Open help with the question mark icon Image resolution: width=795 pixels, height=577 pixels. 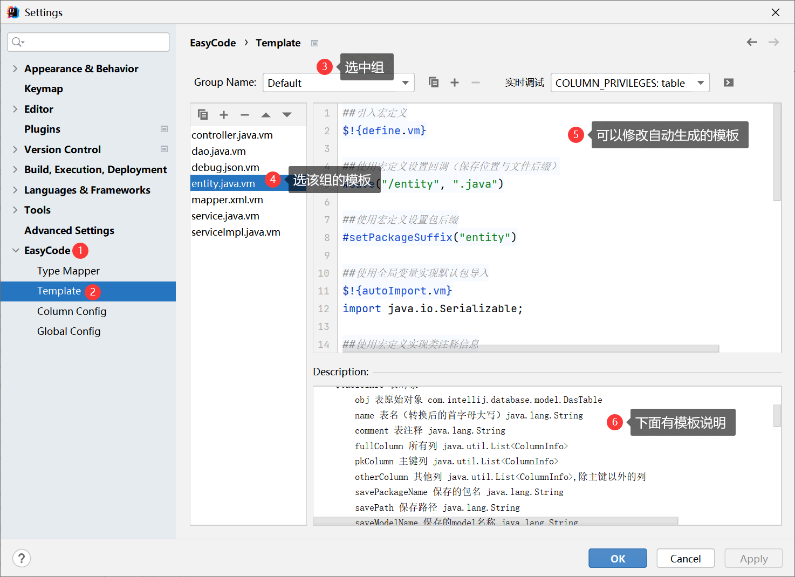point(22,558)
